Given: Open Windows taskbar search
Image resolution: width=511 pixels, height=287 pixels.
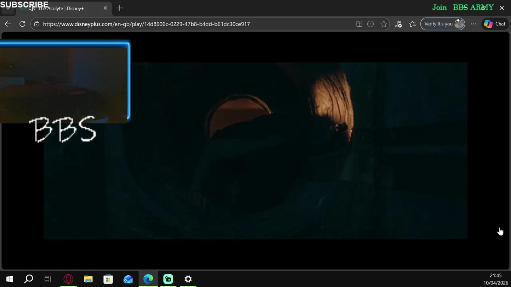Looking at the screenshot, I should 29,279.
